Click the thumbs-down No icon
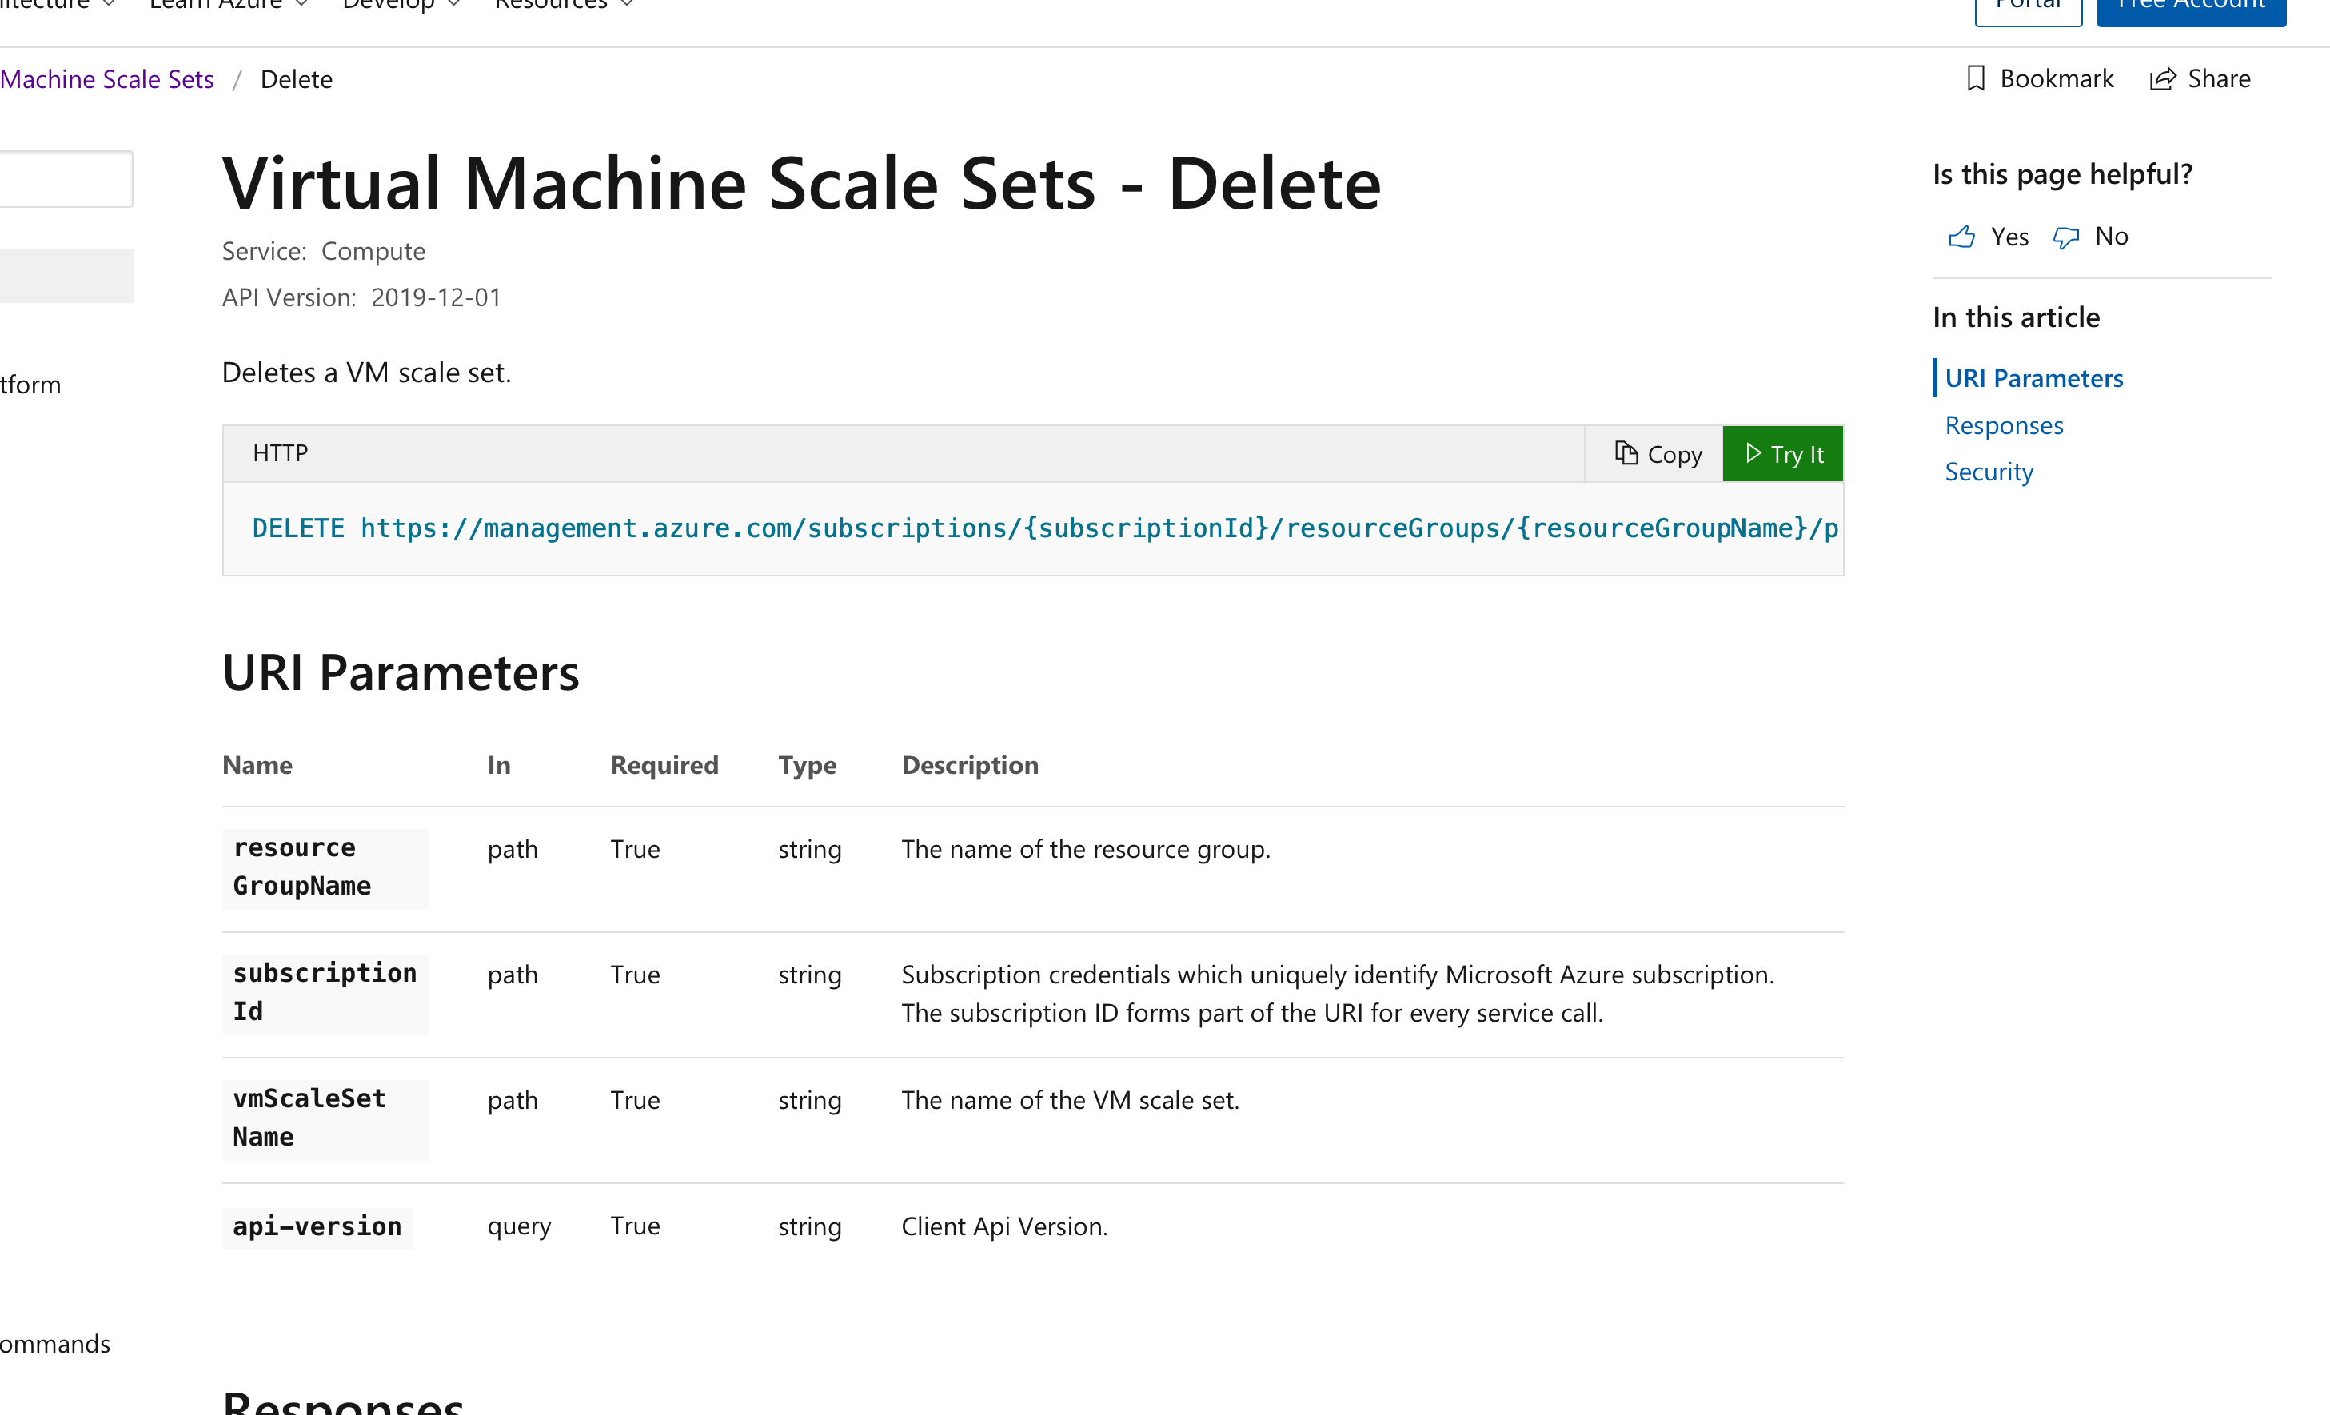This screenshot has width=2330, height=1415. [x=2066, y=237]
